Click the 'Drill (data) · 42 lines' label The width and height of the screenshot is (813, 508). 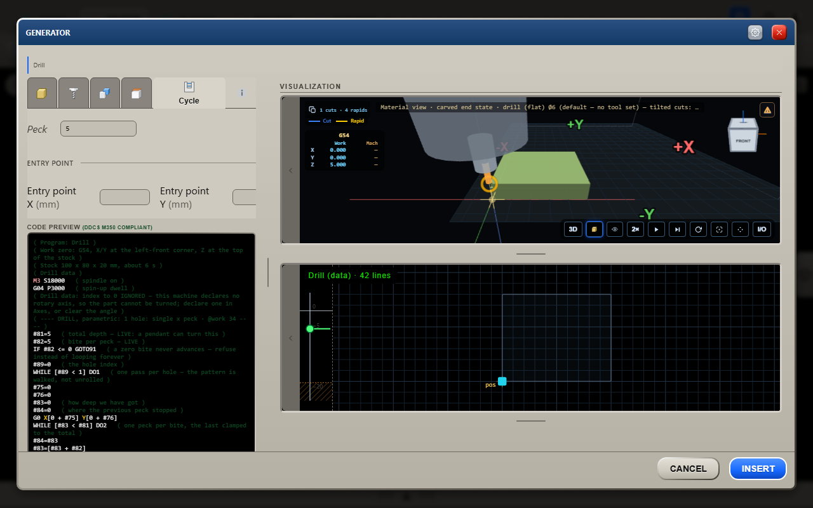point(349,275)
